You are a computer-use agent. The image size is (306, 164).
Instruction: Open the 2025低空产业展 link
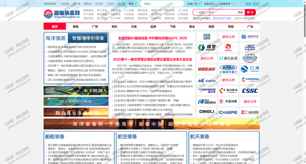222,18
